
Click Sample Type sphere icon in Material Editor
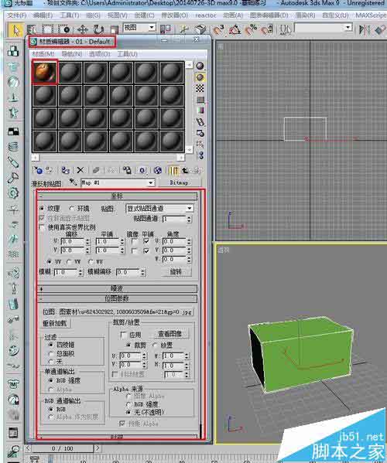click(200, 66)
